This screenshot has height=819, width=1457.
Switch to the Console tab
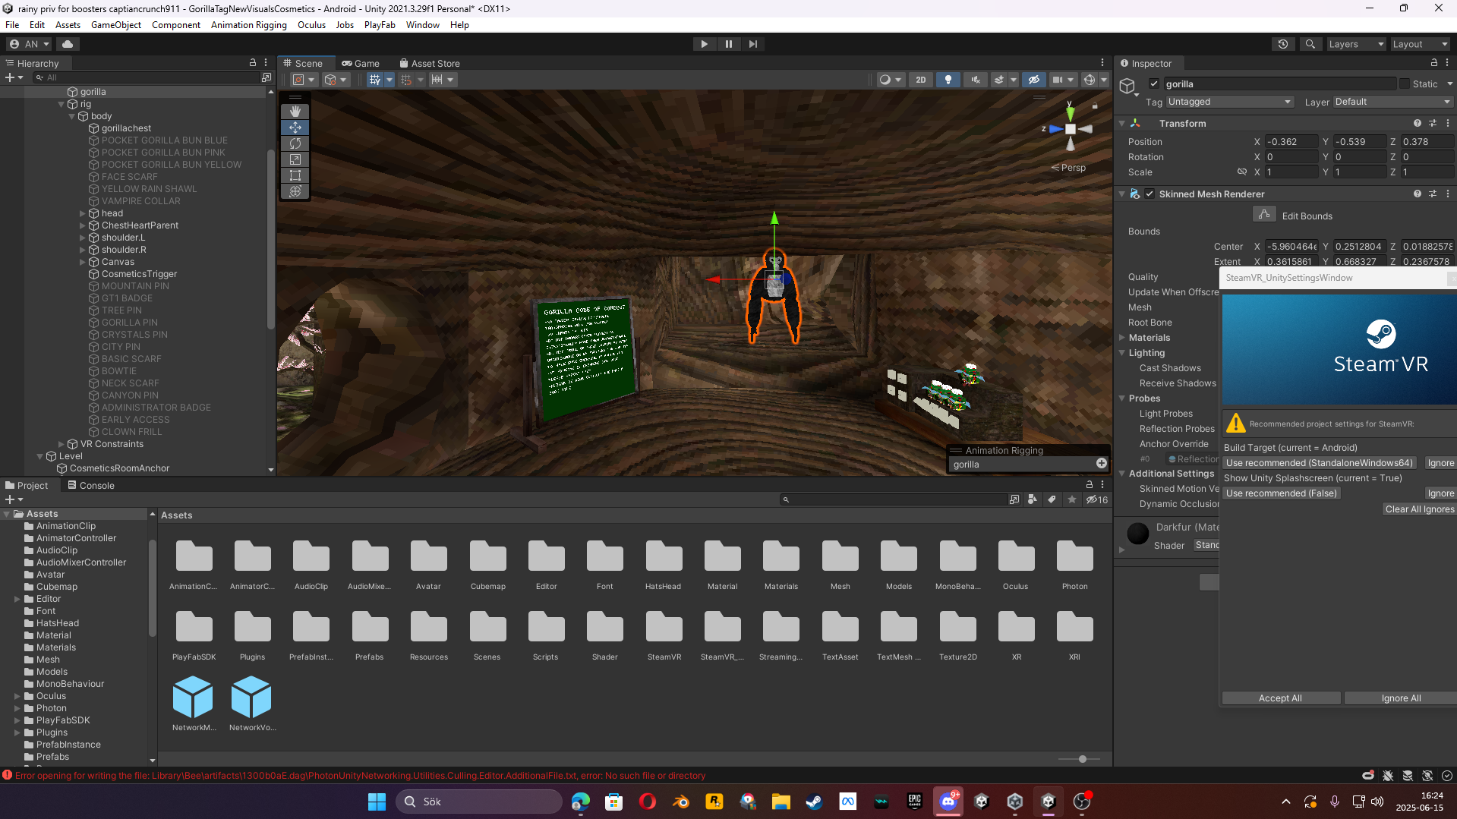91,486
